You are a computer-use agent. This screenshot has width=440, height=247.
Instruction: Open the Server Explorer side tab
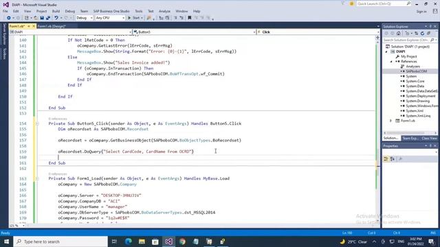tap(4, 34)
